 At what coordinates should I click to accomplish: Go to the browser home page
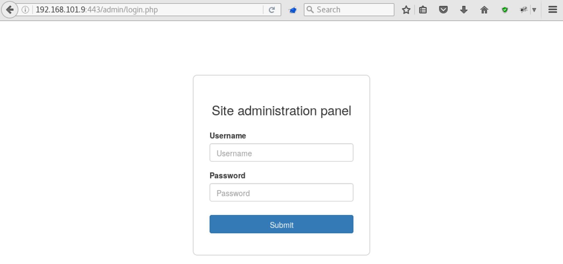(x=484, y=10)
